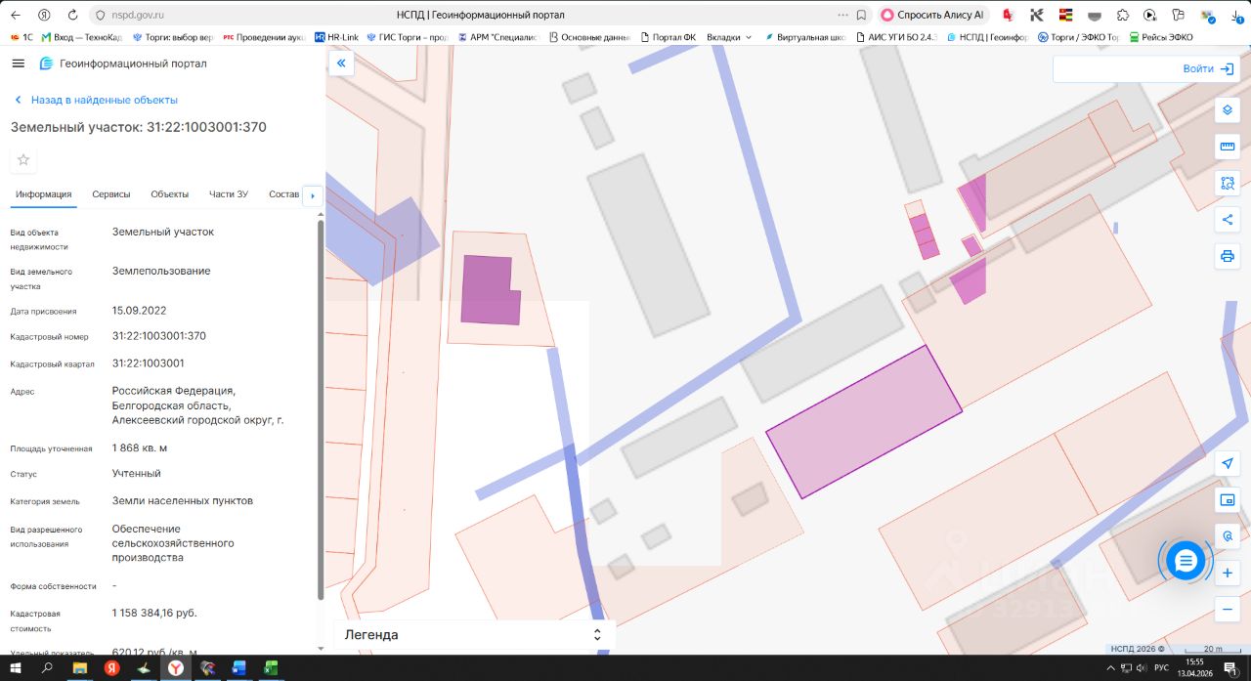Screen dimensions: 1251x681
Task: Open the 1С bookmark
Action: [x=22, y=37]
